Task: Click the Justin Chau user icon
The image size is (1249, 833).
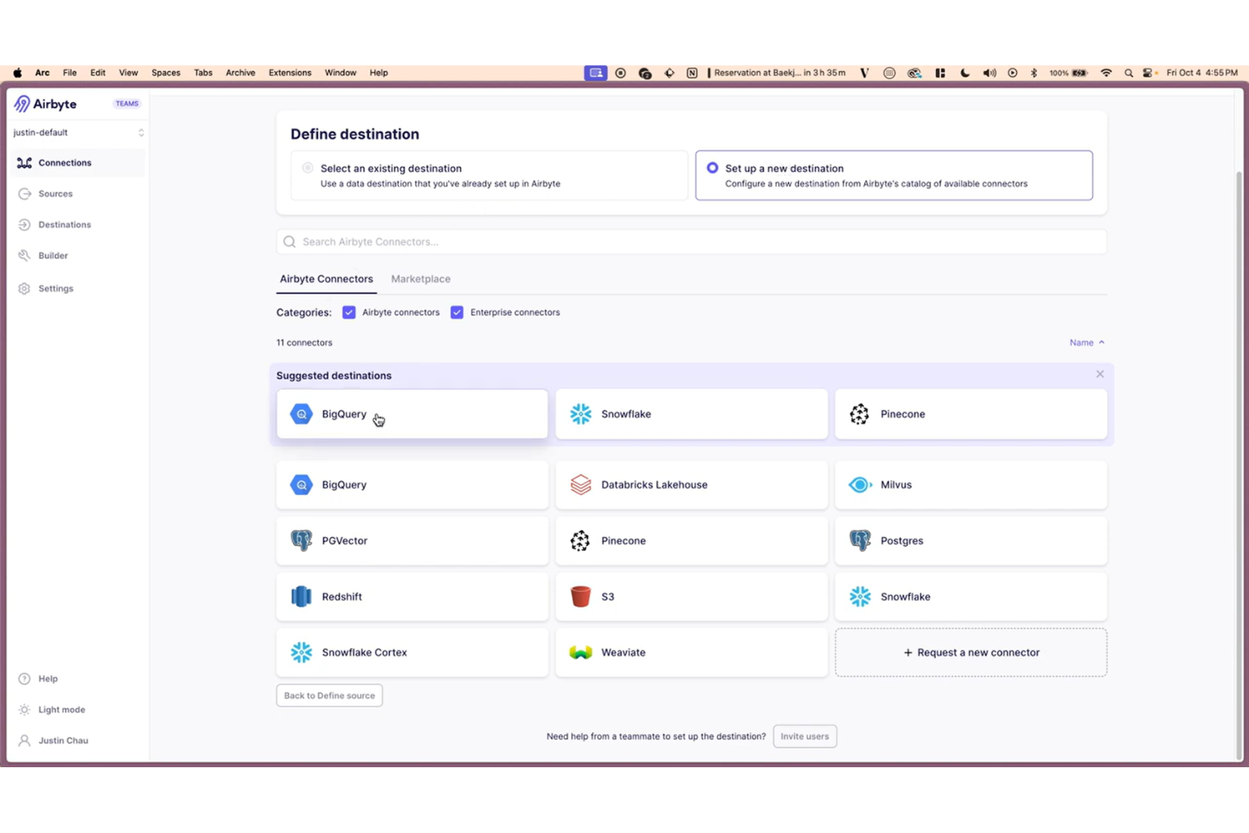Action: tap(24, 740)
